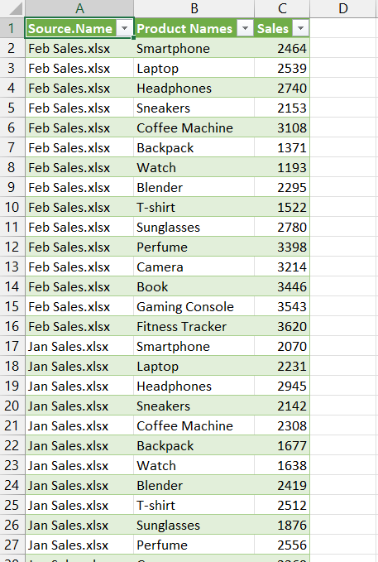
Task: Select column A header
Action: [x=79, y=8]
